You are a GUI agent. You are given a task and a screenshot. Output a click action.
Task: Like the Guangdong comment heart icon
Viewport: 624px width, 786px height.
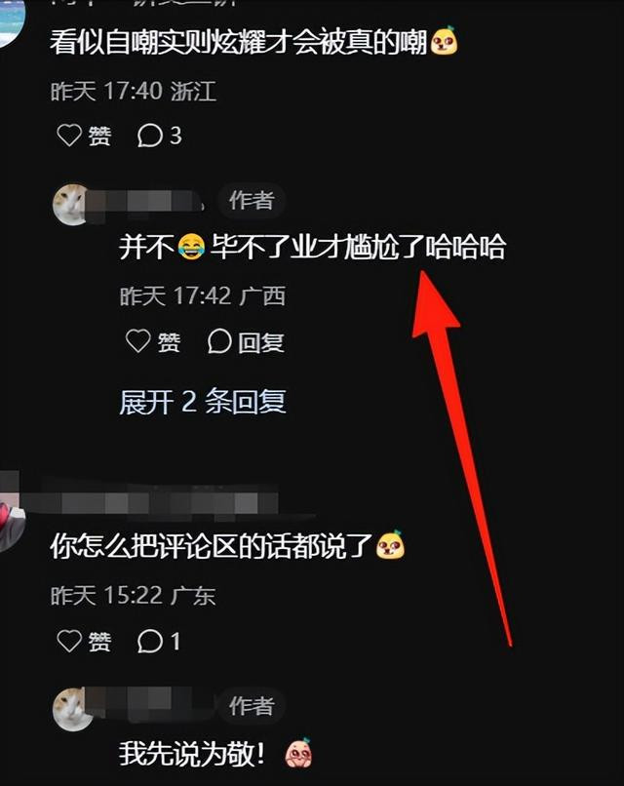(69, 641)
